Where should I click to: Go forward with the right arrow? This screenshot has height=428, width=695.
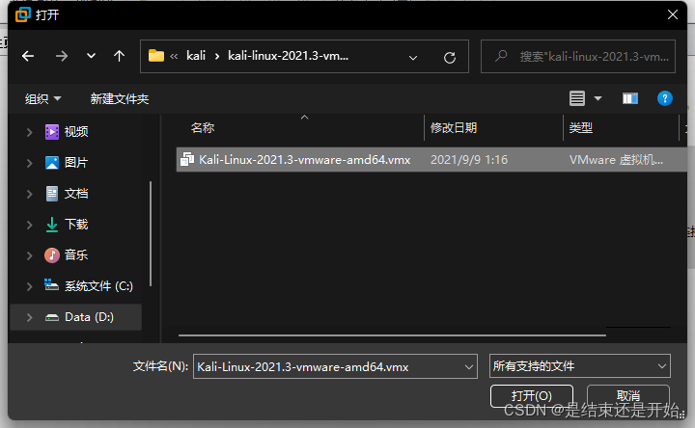[x=62, y=56]
